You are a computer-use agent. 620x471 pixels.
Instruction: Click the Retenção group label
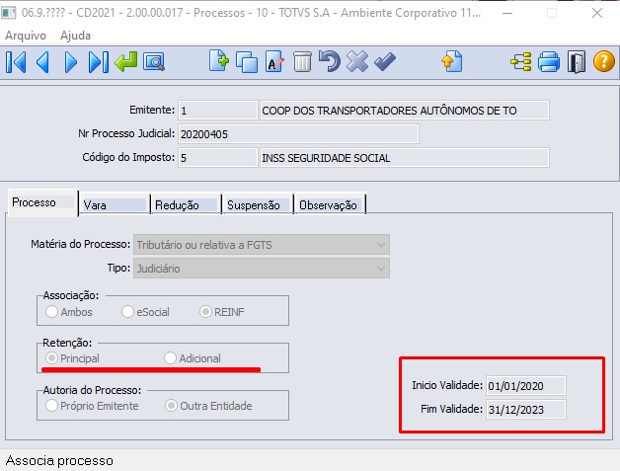click(67, 343)
